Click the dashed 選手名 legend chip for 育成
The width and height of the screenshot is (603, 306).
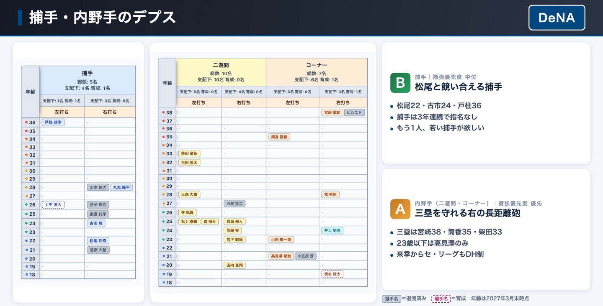(441, 298)
